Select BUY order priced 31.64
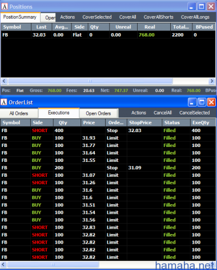 tap(108, 153)
